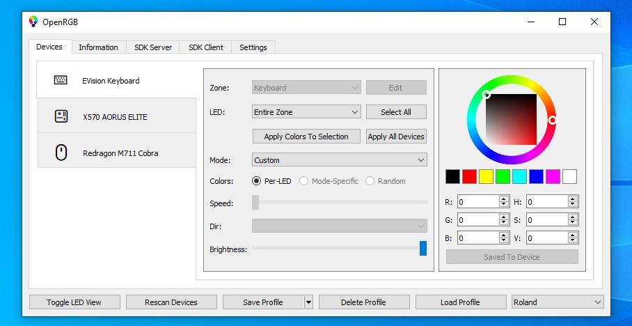Click the H value spinner arrows
Viewport: 632px width, 326px height.
[573, 202]
